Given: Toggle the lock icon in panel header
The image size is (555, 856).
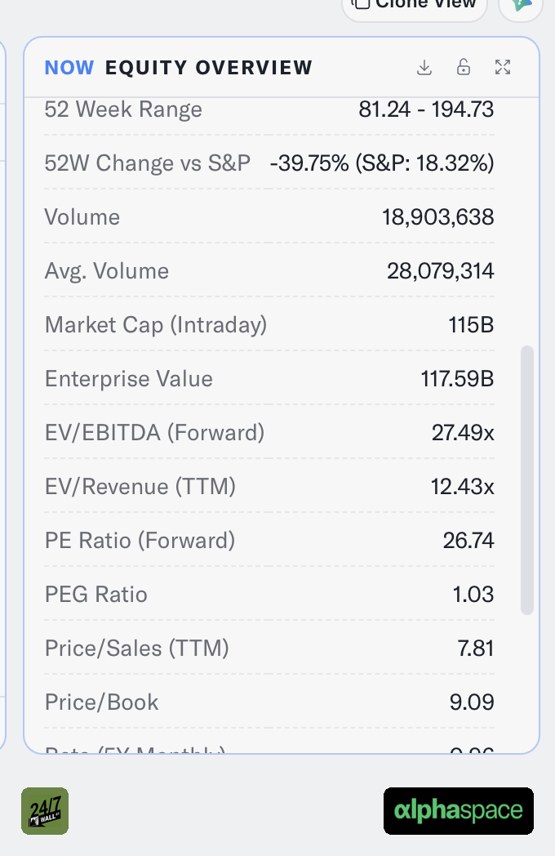Looking at the screenshot, I should tap(464, 67).
